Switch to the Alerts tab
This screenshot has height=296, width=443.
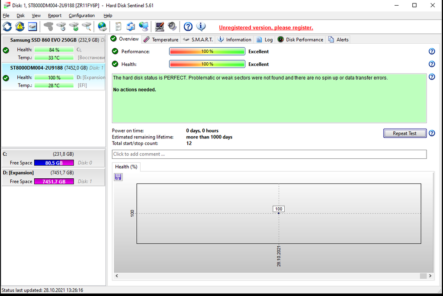point(338,39)
